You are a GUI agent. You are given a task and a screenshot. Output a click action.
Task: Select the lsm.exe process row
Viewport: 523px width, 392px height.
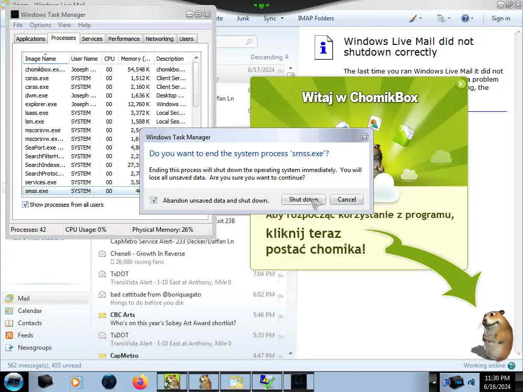click(x=107, y=121)
